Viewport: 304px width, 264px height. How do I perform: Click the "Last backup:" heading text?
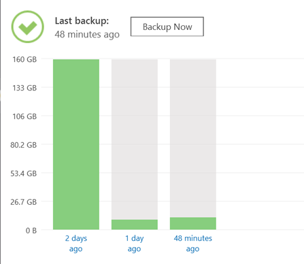tap(82, 21)
